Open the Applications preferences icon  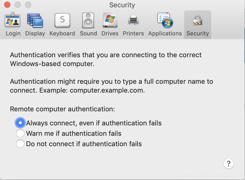click(x=165, y=20)
